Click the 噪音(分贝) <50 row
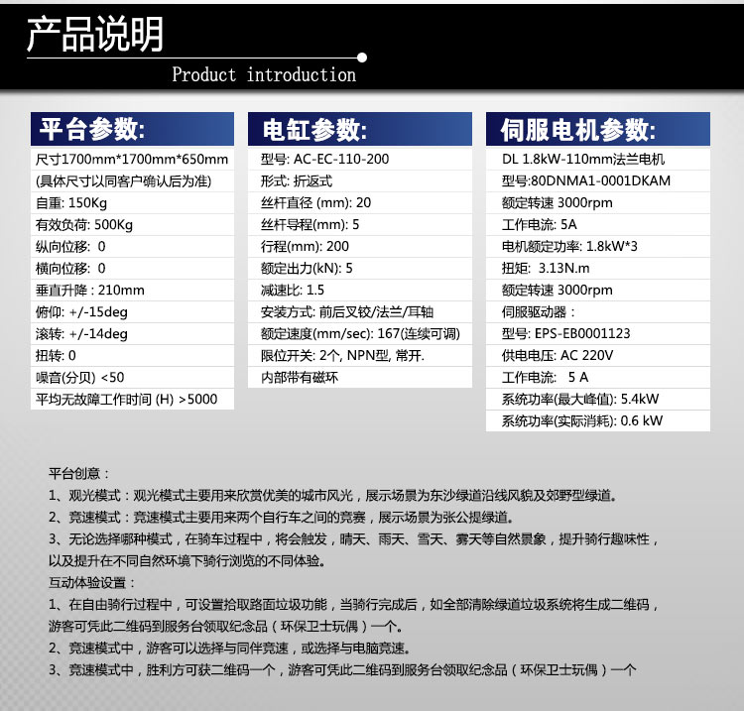 (x=80, y=377)
